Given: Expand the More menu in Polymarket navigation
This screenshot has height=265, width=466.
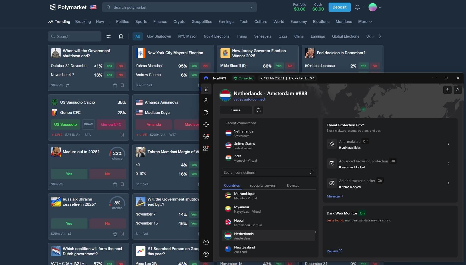Looking at the screenshot, I should (x=365, y=22).
